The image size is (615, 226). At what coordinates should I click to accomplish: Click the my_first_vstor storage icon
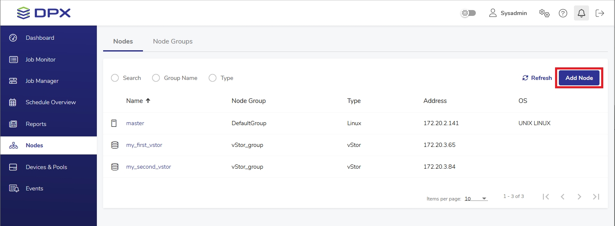114,145
